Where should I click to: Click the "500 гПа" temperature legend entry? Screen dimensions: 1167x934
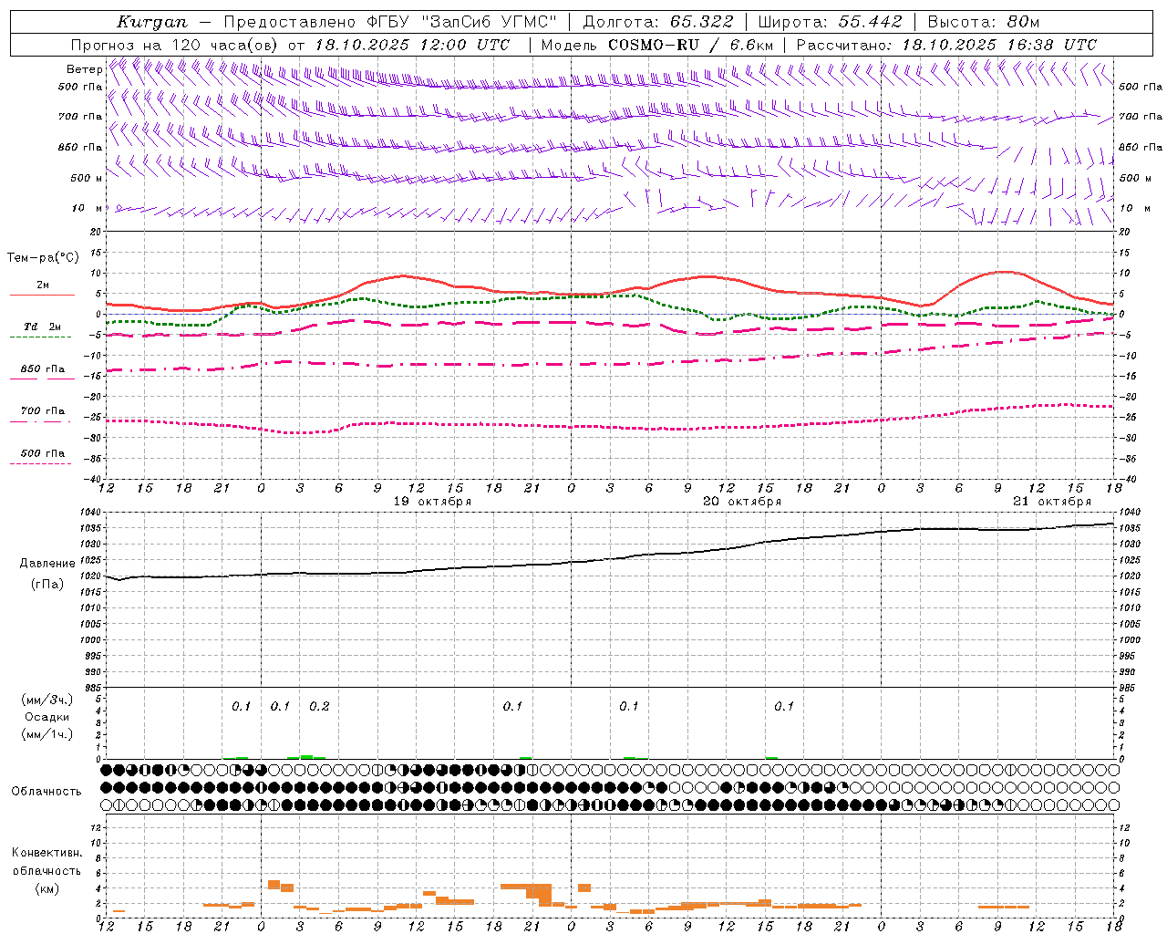click(x=42, y=453)
